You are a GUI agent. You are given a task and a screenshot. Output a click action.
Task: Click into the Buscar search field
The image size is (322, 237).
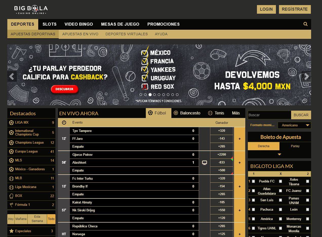tap(269, 115)
